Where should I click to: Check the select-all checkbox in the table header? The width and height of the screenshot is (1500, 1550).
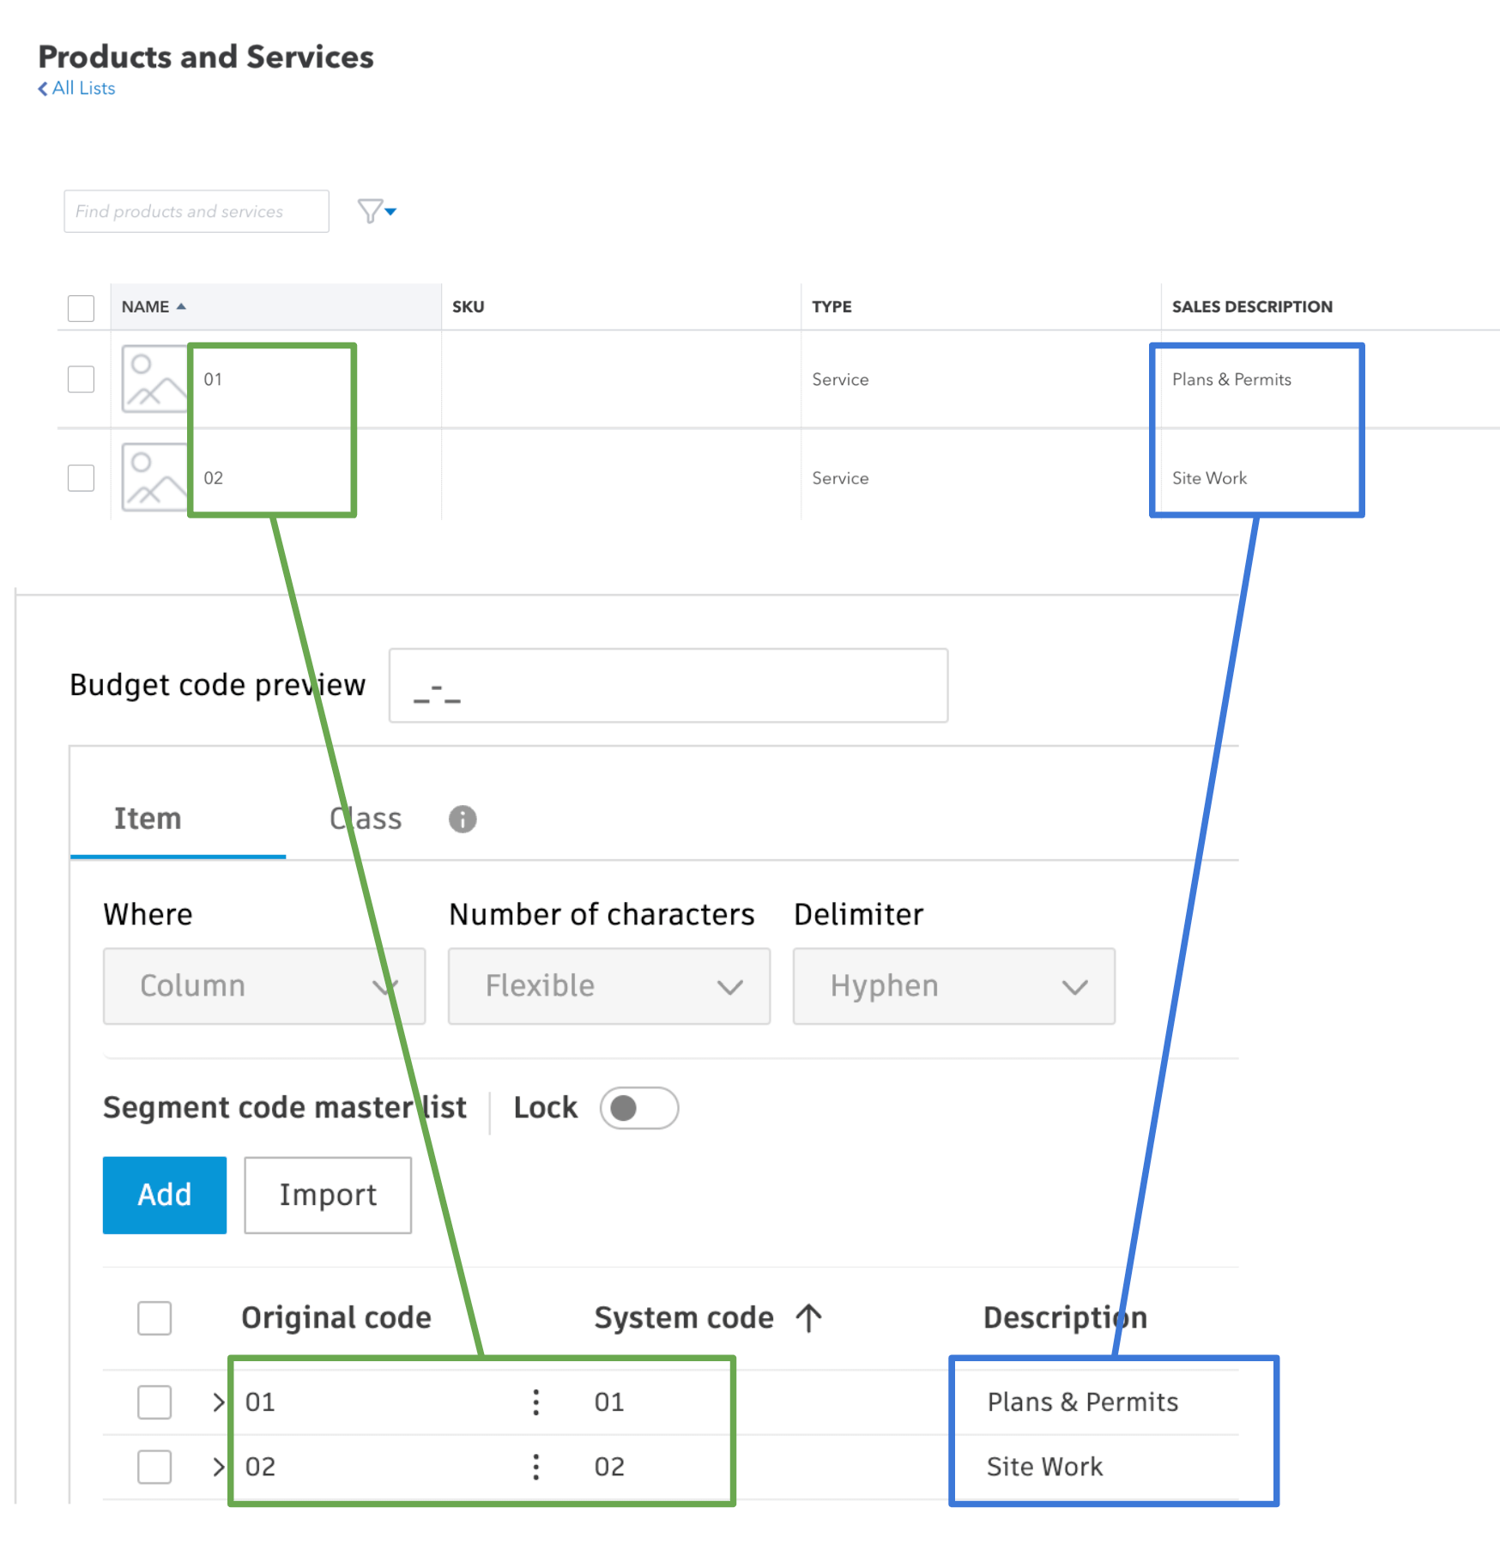coord(81,307)
